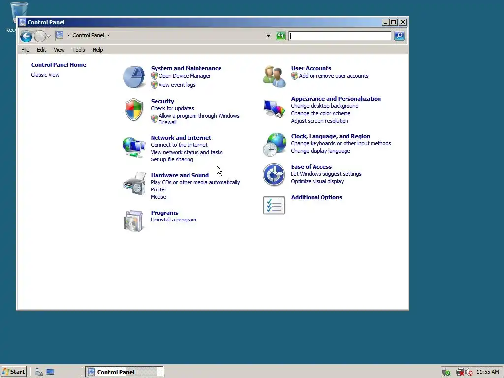
Task: Open Device Manager link
Action: pyautogui.click(x=185, y=76)
